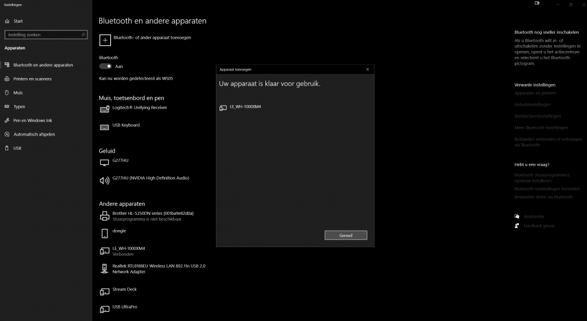Click the USB Keyboard icon
The image size is (587, 321).
[104, 127]
